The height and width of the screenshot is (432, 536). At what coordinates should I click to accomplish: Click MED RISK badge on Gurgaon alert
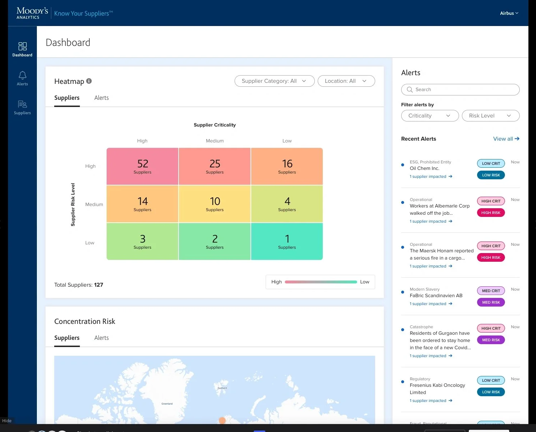tap(491, 340)
